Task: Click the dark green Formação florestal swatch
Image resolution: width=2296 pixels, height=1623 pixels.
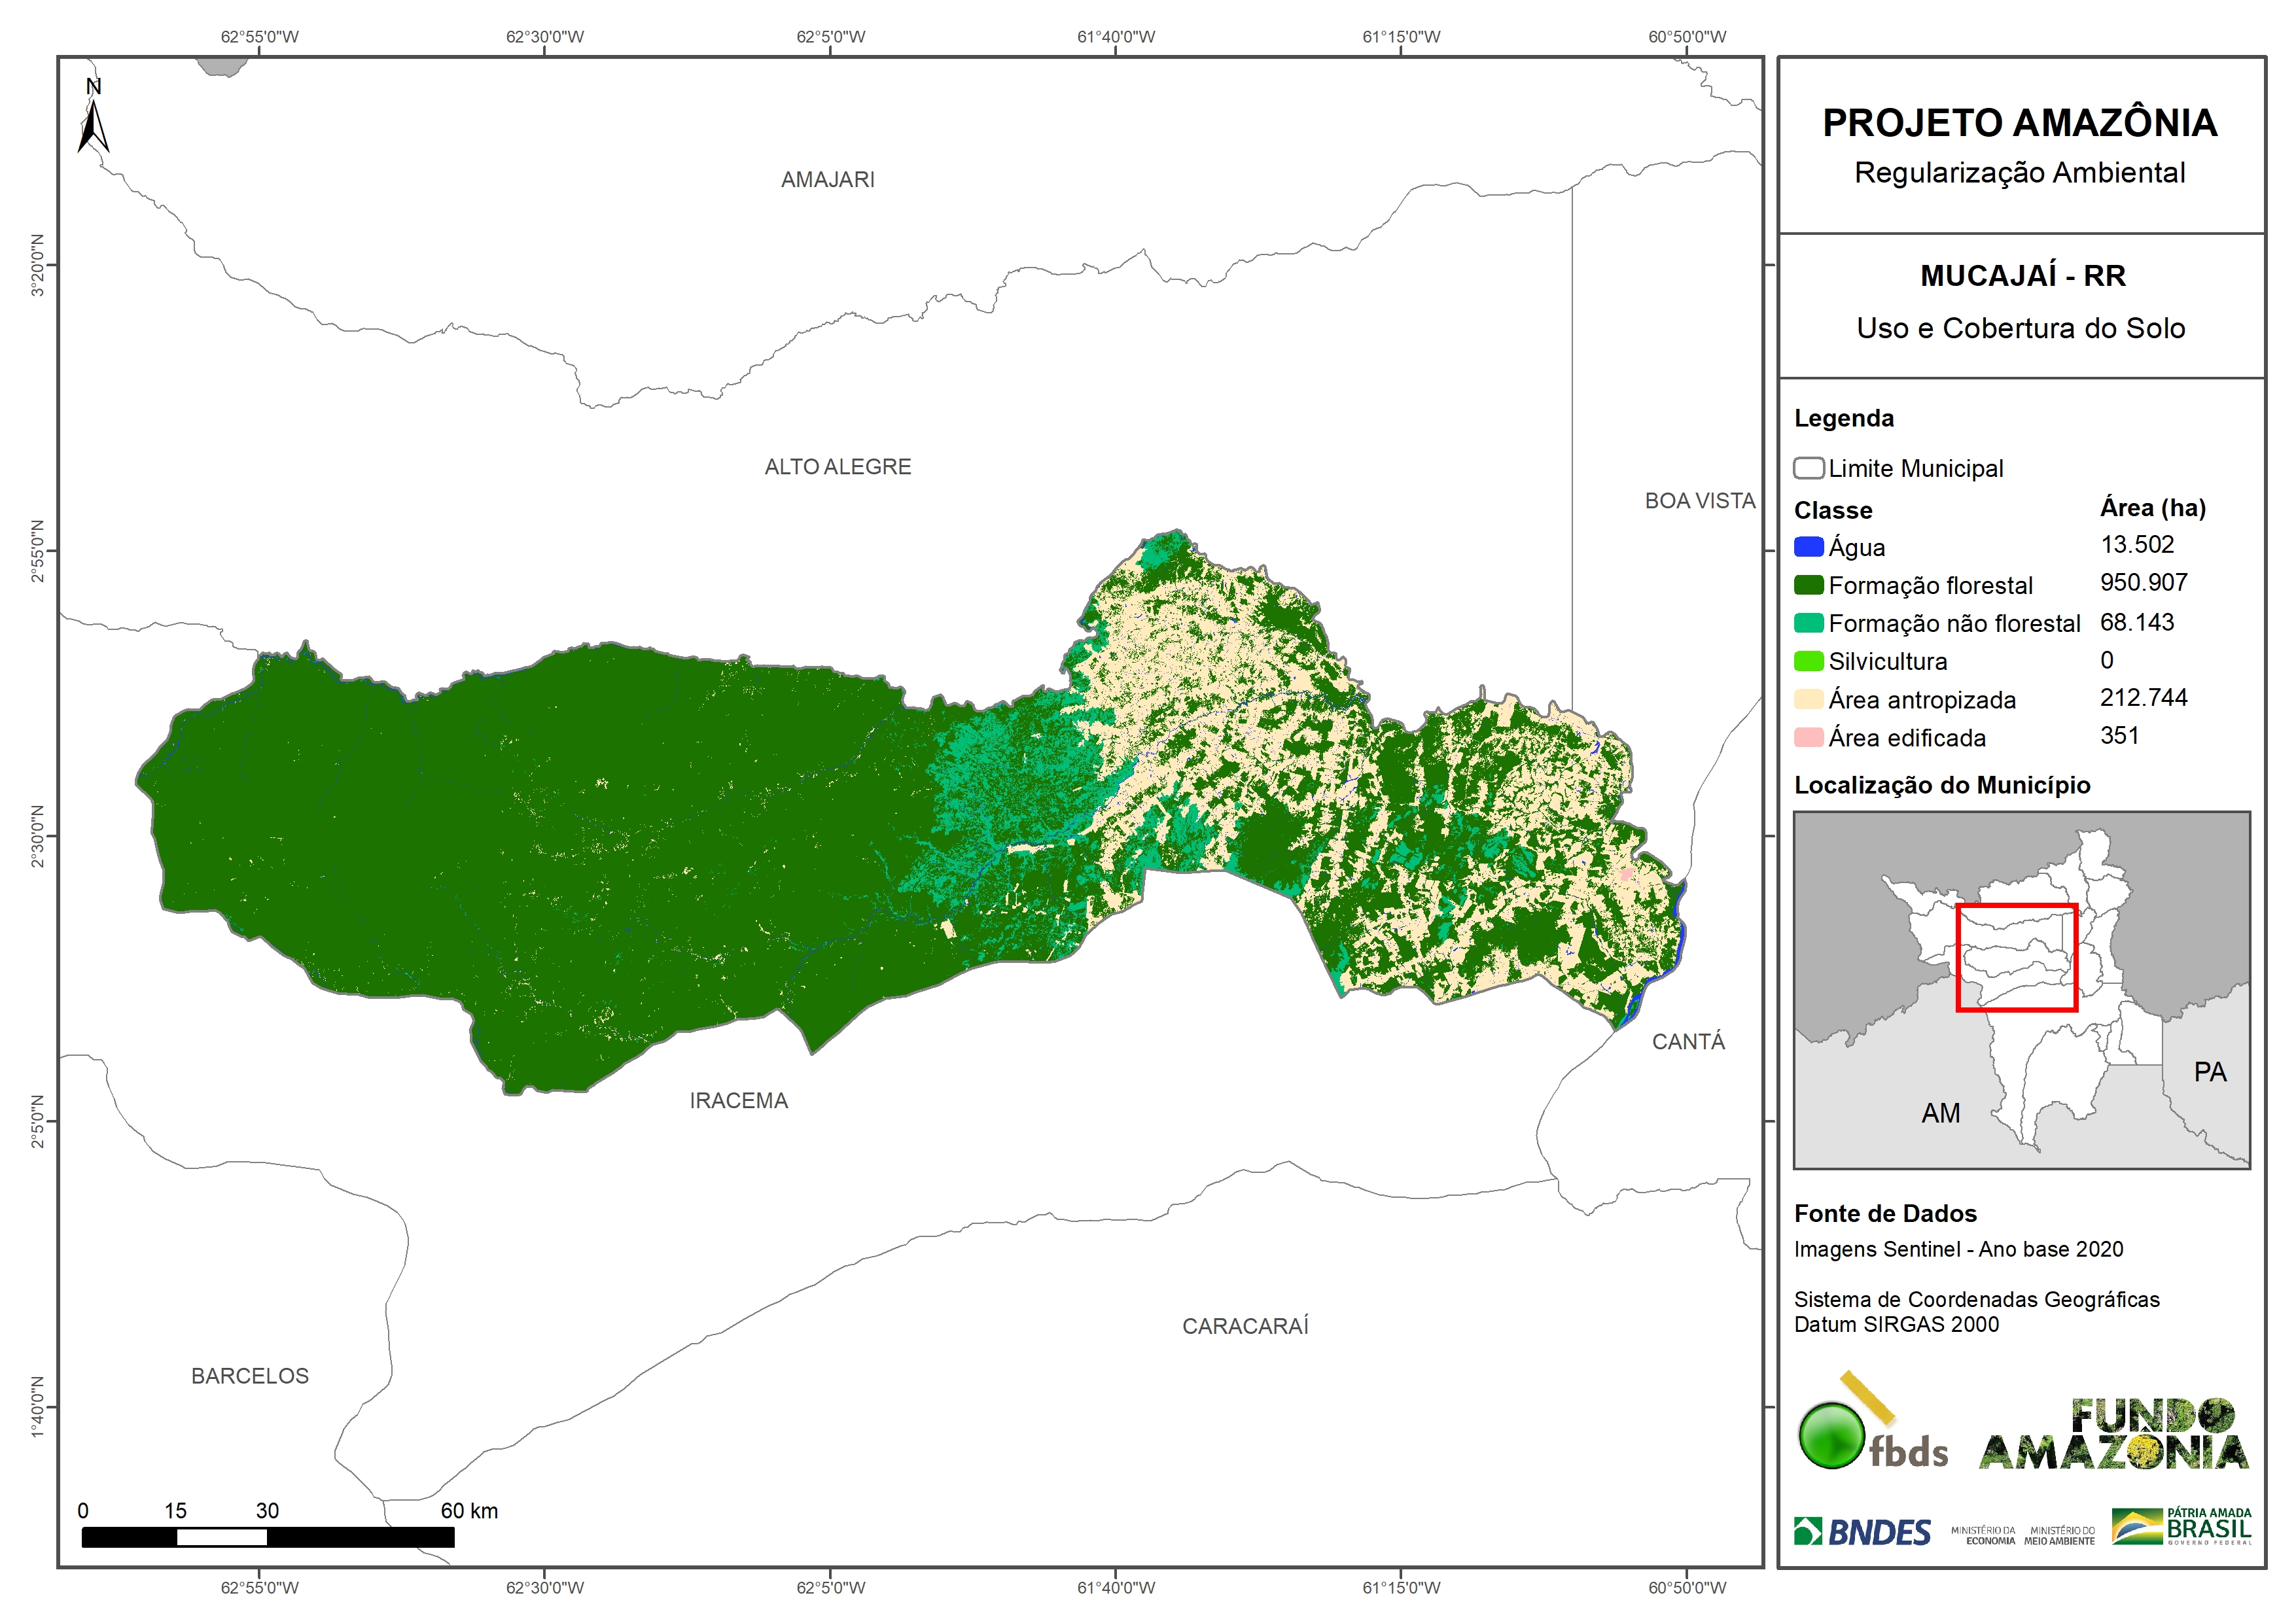Action: click(x=1808, y=585)
